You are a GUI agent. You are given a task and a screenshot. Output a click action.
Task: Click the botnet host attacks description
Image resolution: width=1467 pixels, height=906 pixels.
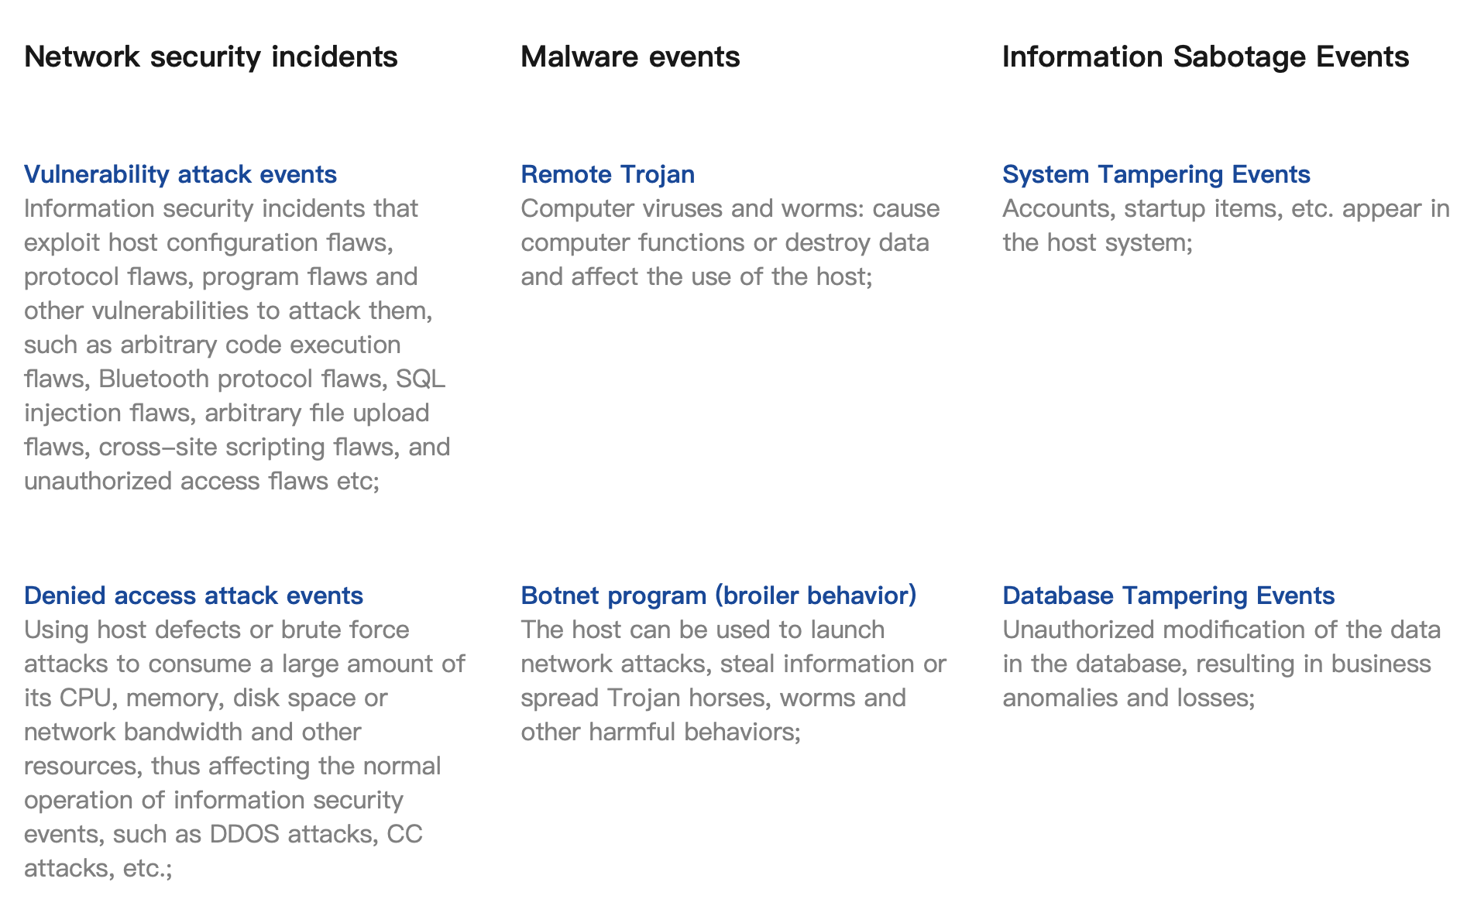[733, 681]
